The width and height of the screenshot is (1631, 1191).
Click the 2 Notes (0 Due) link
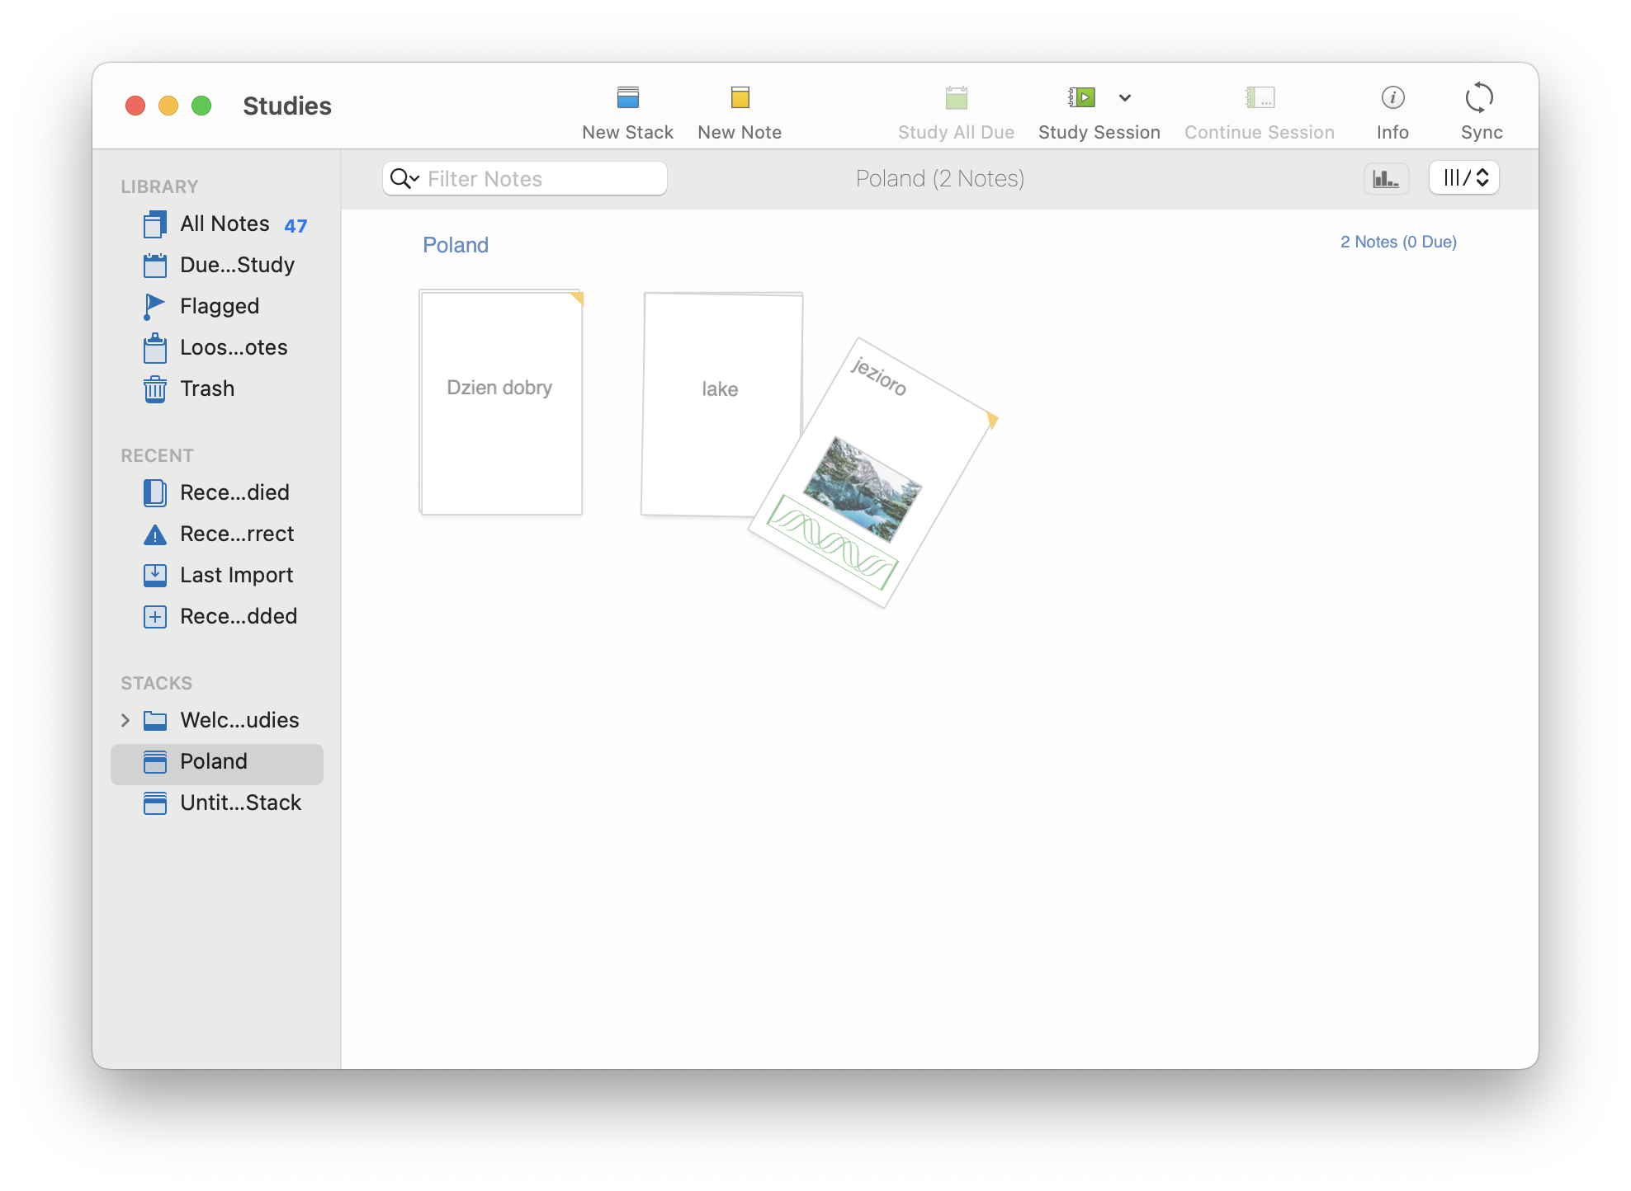click(1398, 242)
